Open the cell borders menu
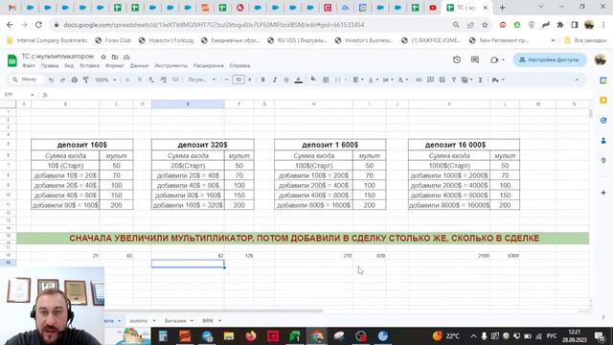 [x=326, y=80]
